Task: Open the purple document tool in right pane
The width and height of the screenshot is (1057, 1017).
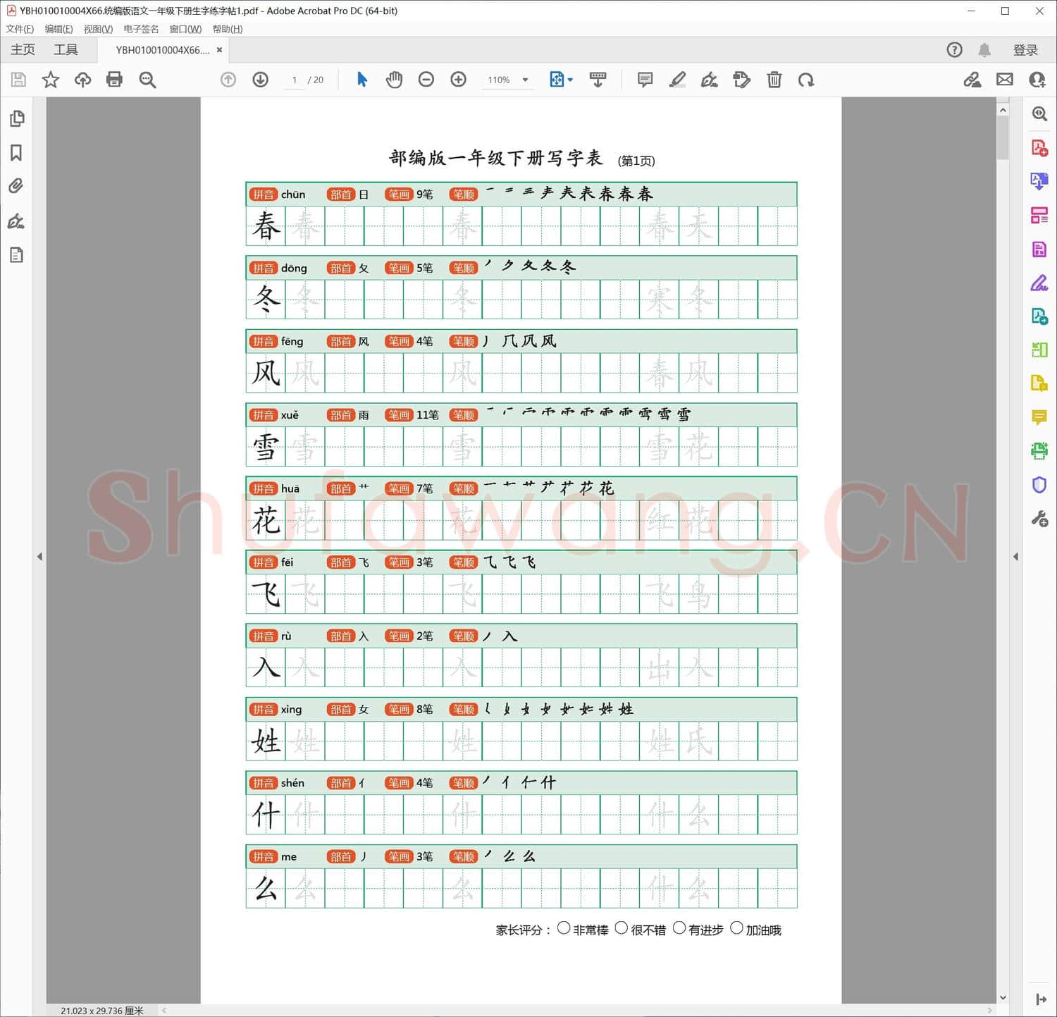Action: (x=1039, y=181)
